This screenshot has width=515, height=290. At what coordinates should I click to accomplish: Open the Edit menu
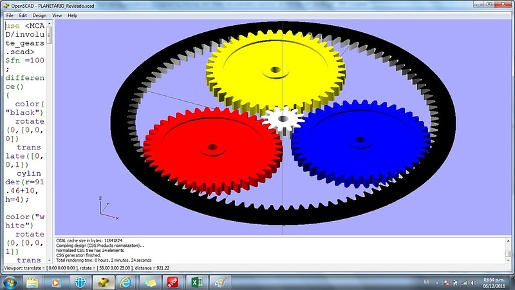tap(23, 15)
